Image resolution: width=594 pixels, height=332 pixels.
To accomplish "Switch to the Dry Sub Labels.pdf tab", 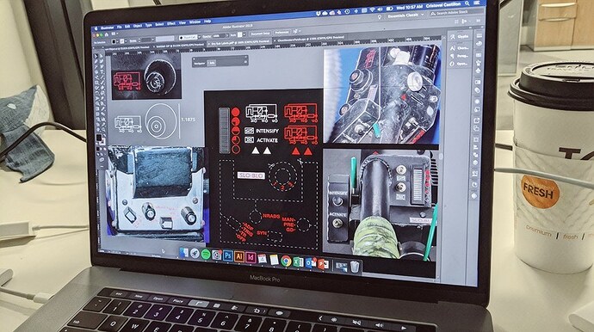I will coord(240,42).
